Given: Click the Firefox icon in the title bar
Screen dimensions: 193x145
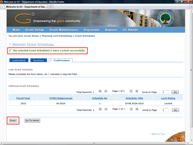Looking at the screenshot, I should (x=2, y=2).
